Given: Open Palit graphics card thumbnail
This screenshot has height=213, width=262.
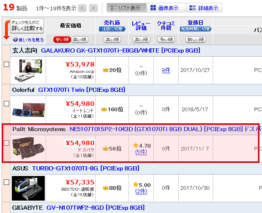Looking at the screenshot, I should (x=29, y=148).
